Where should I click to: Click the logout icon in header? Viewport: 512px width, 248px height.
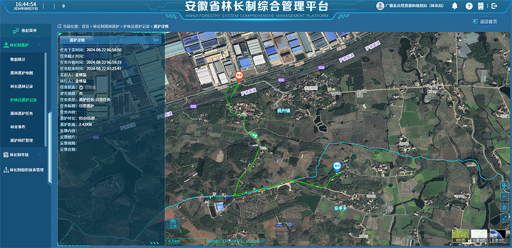(494, 6)
